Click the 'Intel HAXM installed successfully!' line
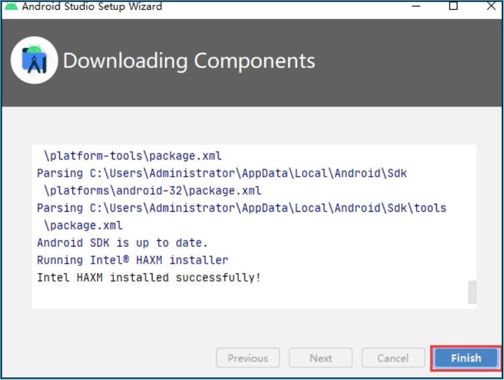Viewport: 504px width, 380px height. (x=148, y=278)
